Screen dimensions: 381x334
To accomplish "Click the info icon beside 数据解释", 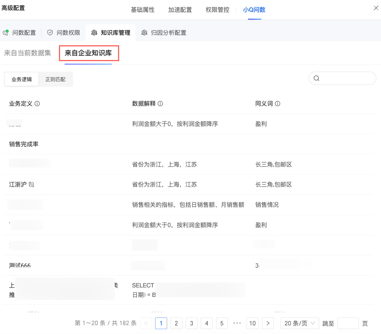I will pyautogui.click(x=160, y=104).
